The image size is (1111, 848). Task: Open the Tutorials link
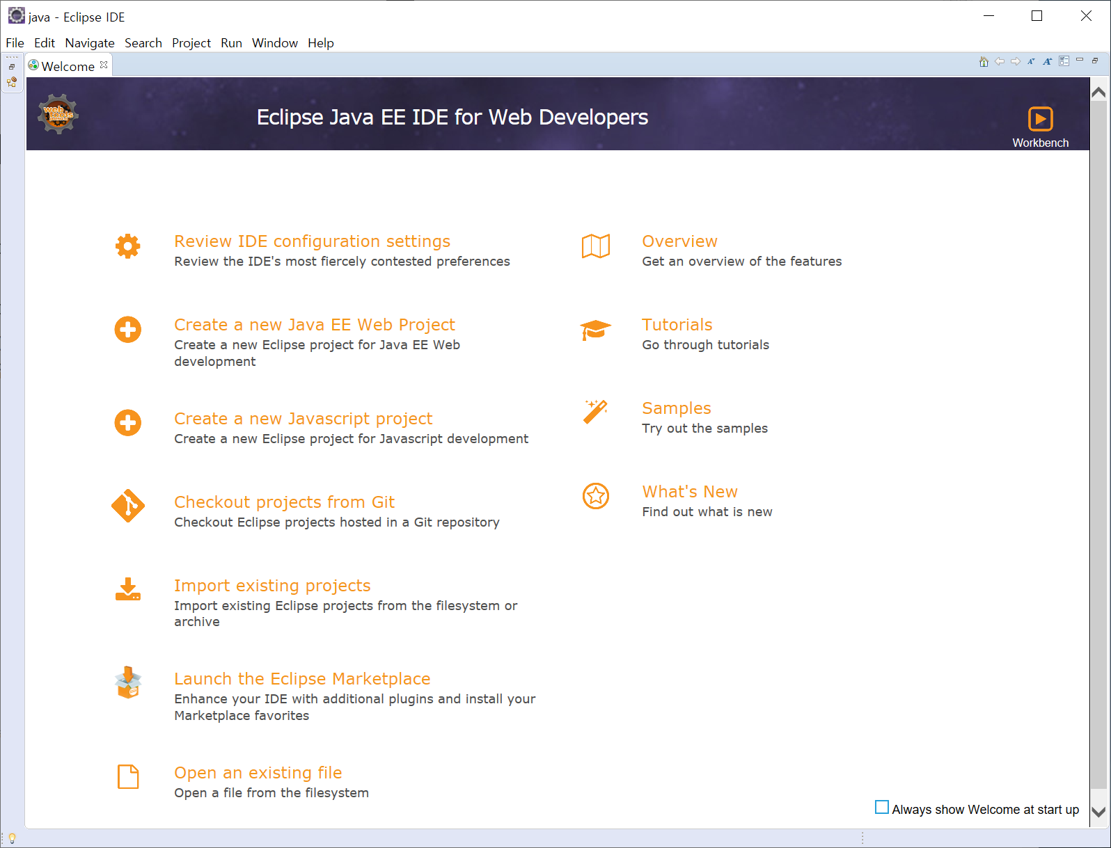coord(677,325)
